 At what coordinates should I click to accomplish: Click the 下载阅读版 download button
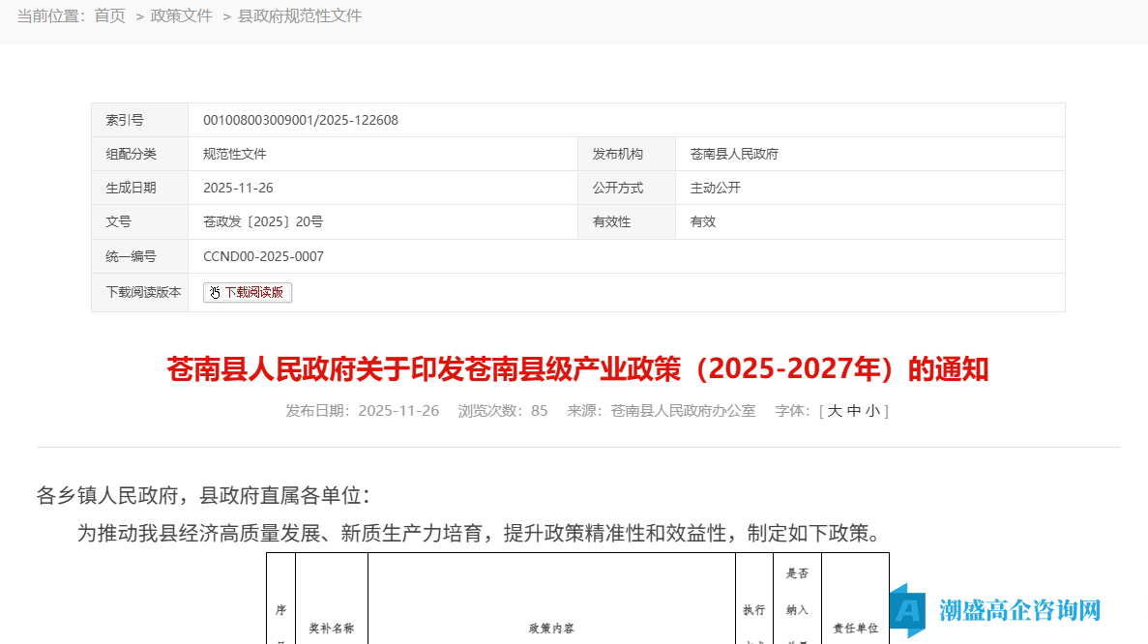pyautogui.click(x=248, y=291)
